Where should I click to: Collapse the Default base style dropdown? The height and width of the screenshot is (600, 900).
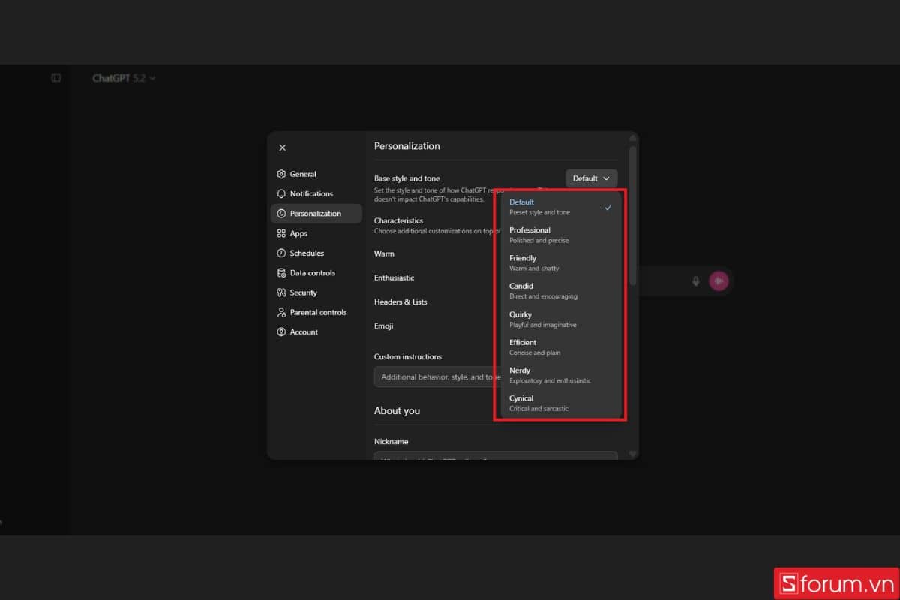(591, 178)
